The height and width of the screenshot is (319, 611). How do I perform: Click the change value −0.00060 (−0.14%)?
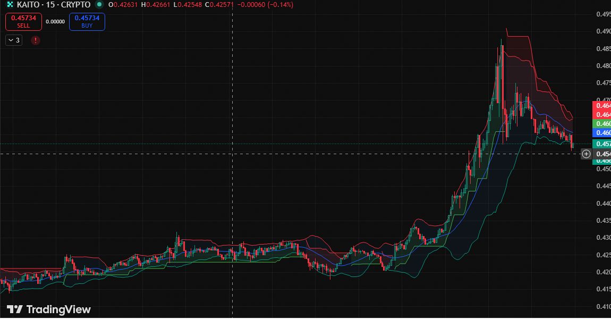tap(265, 5)
